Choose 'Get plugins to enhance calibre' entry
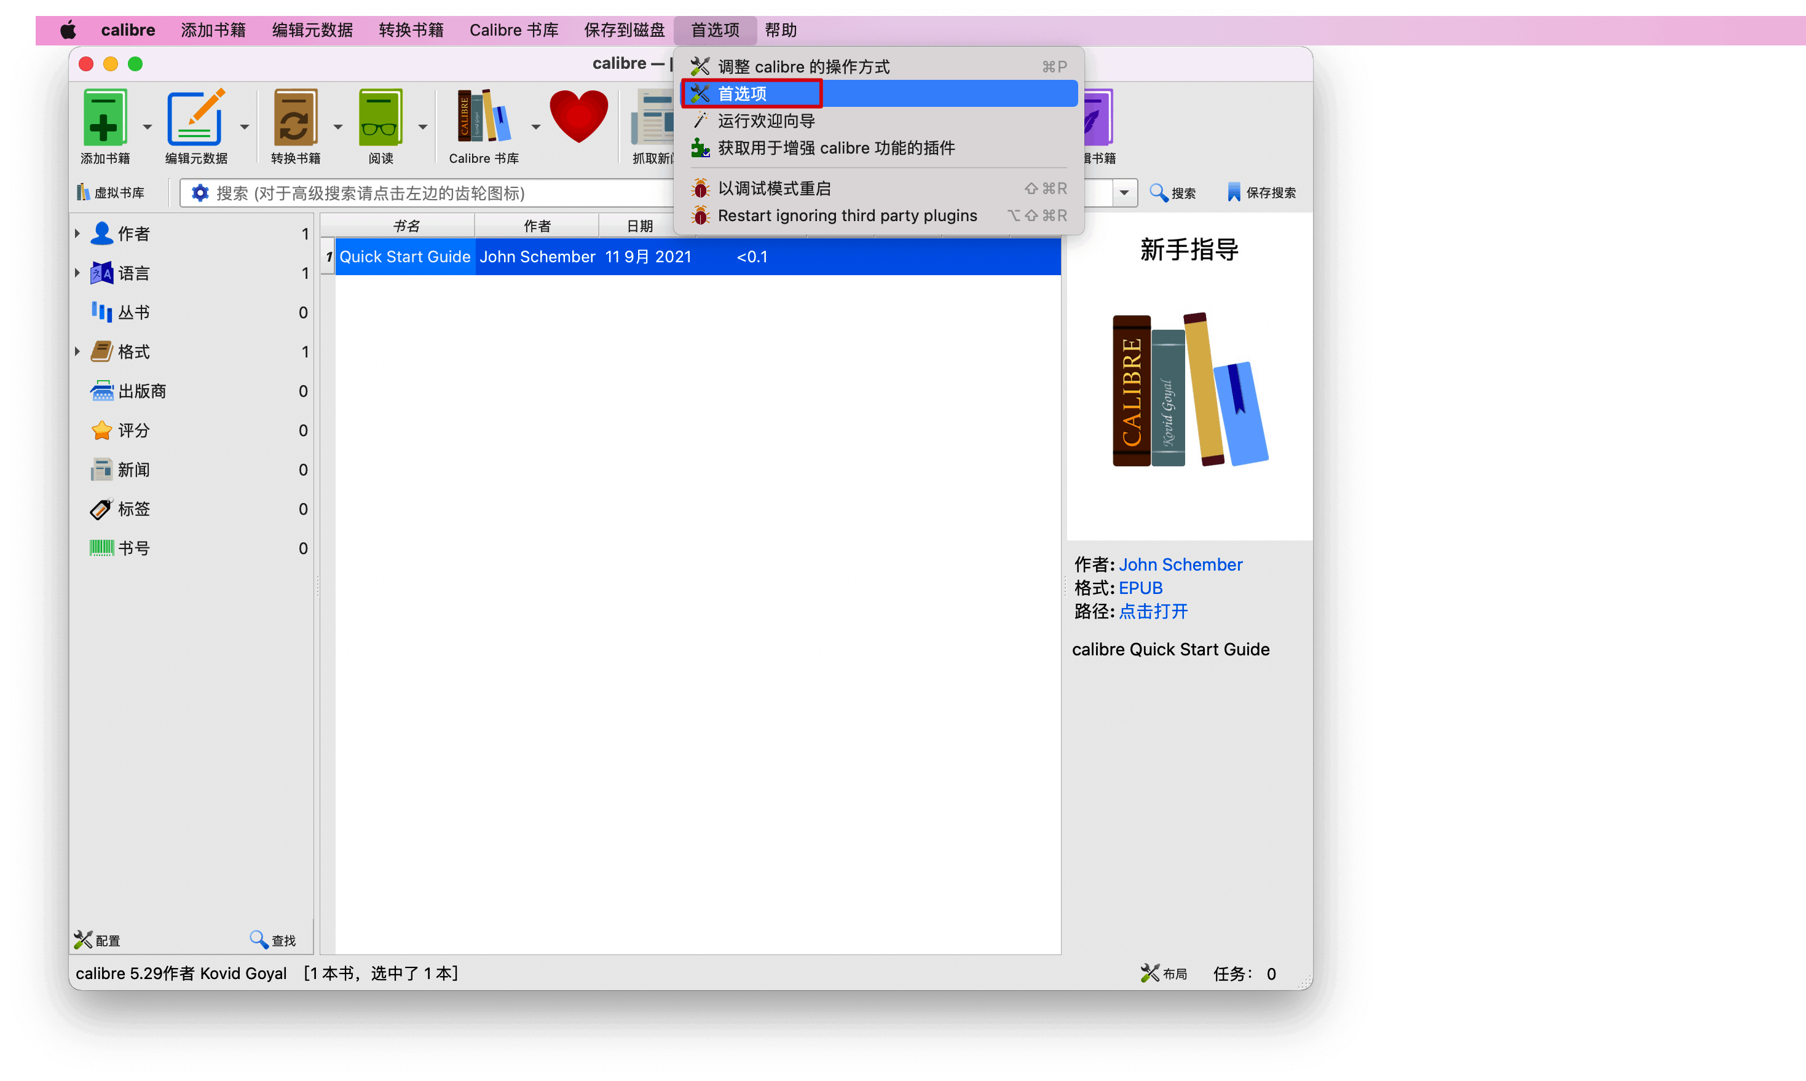 tap(879, 148)
